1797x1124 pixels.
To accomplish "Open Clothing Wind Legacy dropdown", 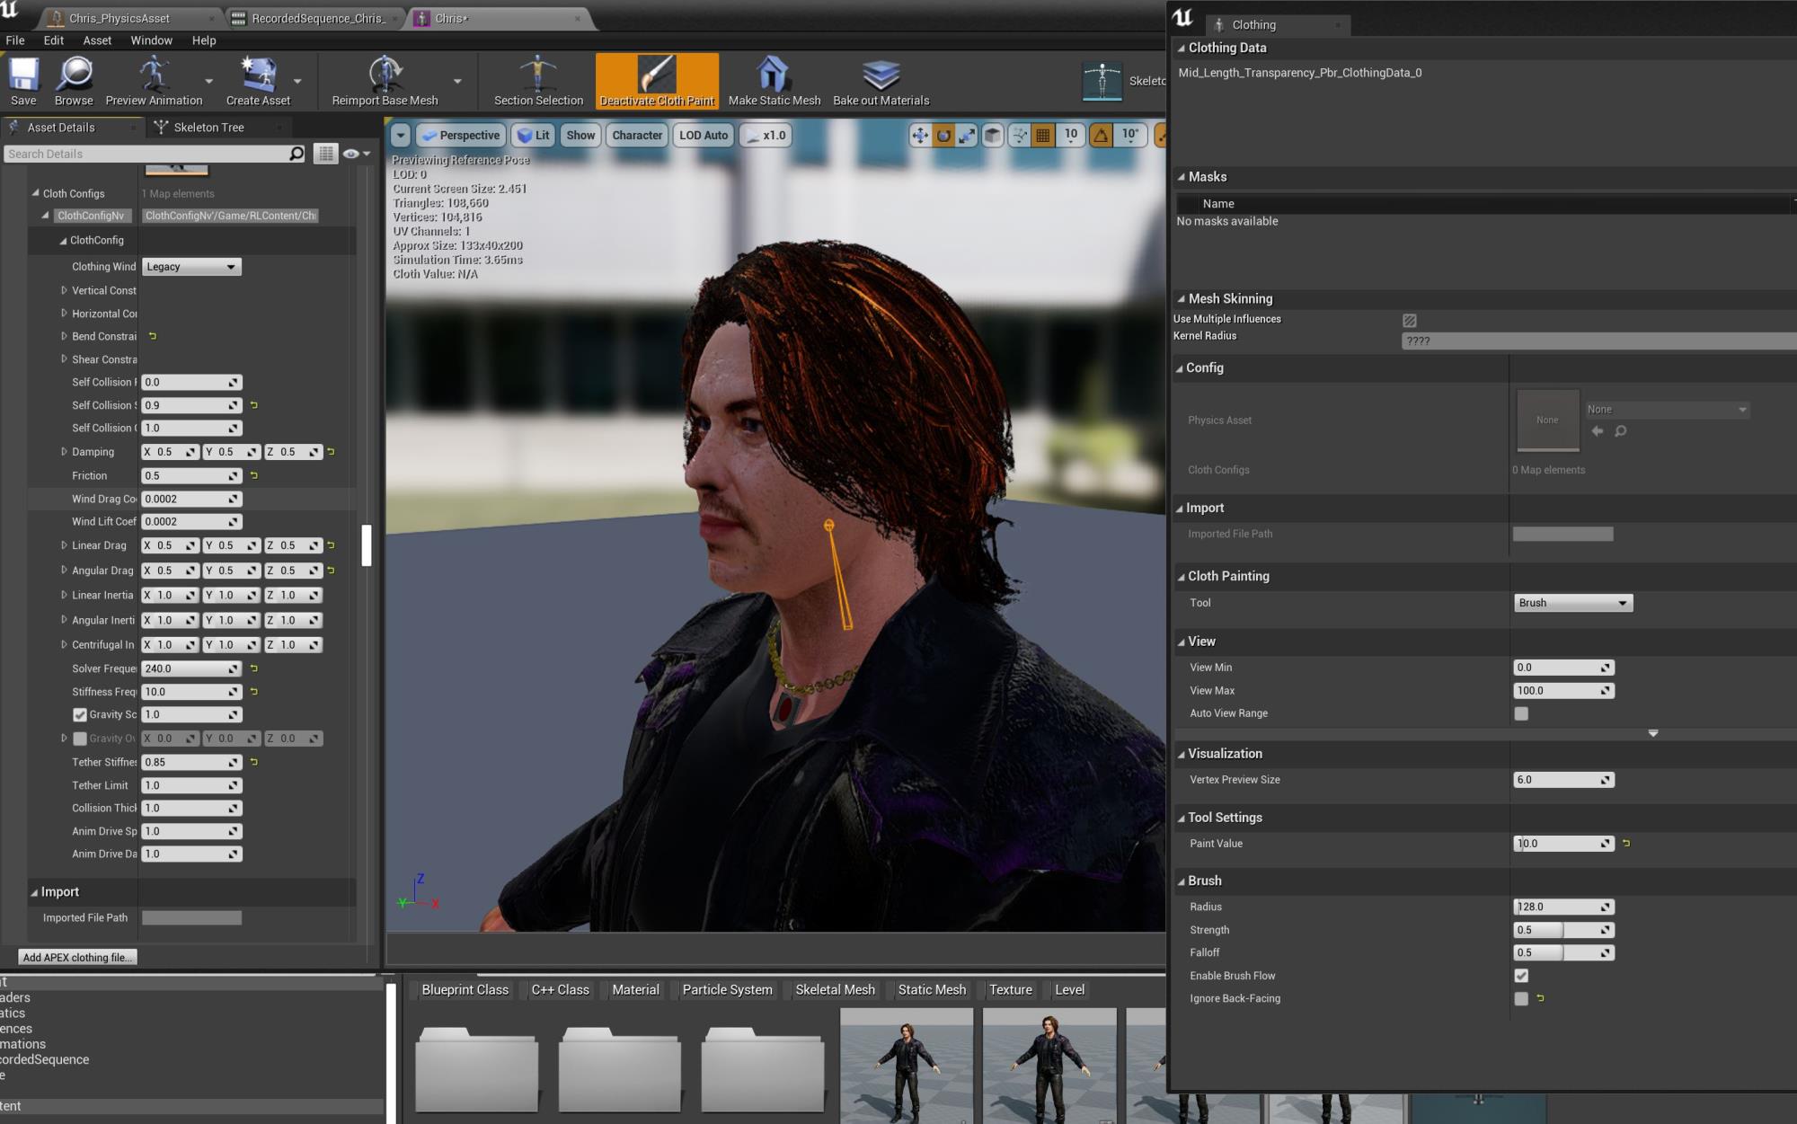I will click(x=191, y=267).
